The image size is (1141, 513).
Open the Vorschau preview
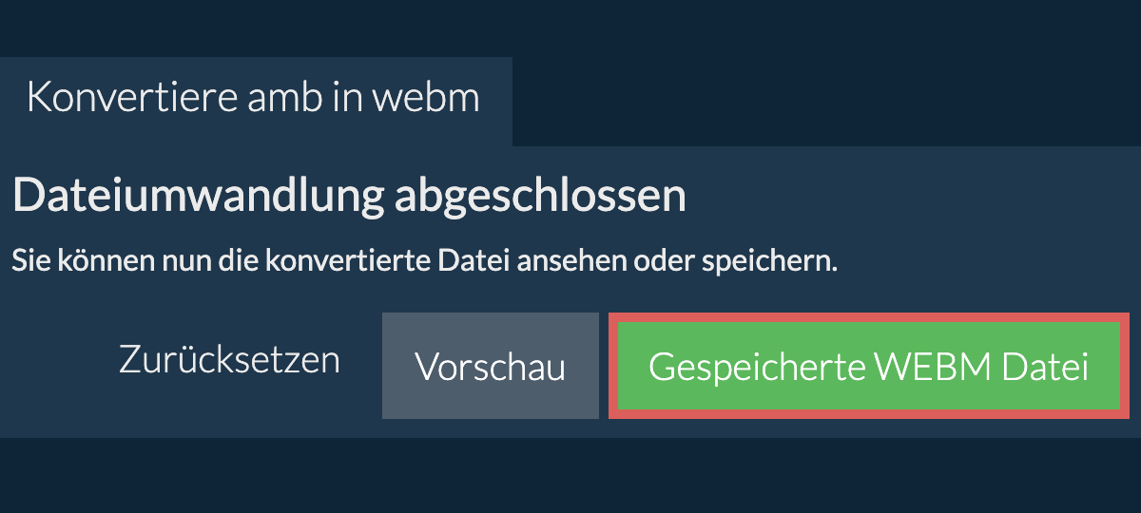[x=490, y=367]
